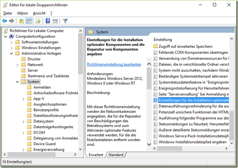The width and height of the screenshot is (238, 168).
Task: Click the Benutzerprofile folder icon
Action: (x=29, y=110)
